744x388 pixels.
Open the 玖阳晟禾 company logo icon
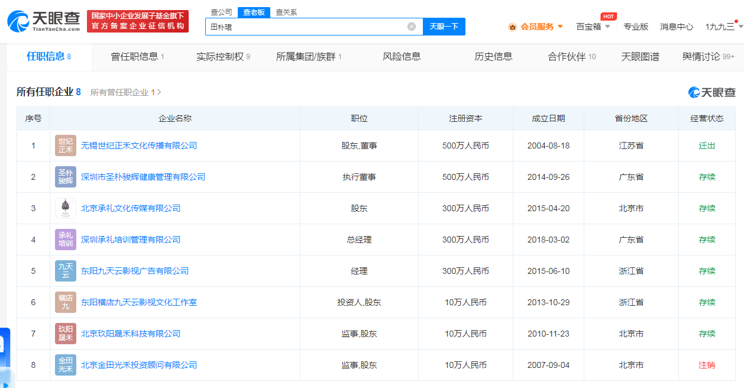(66, 334)
